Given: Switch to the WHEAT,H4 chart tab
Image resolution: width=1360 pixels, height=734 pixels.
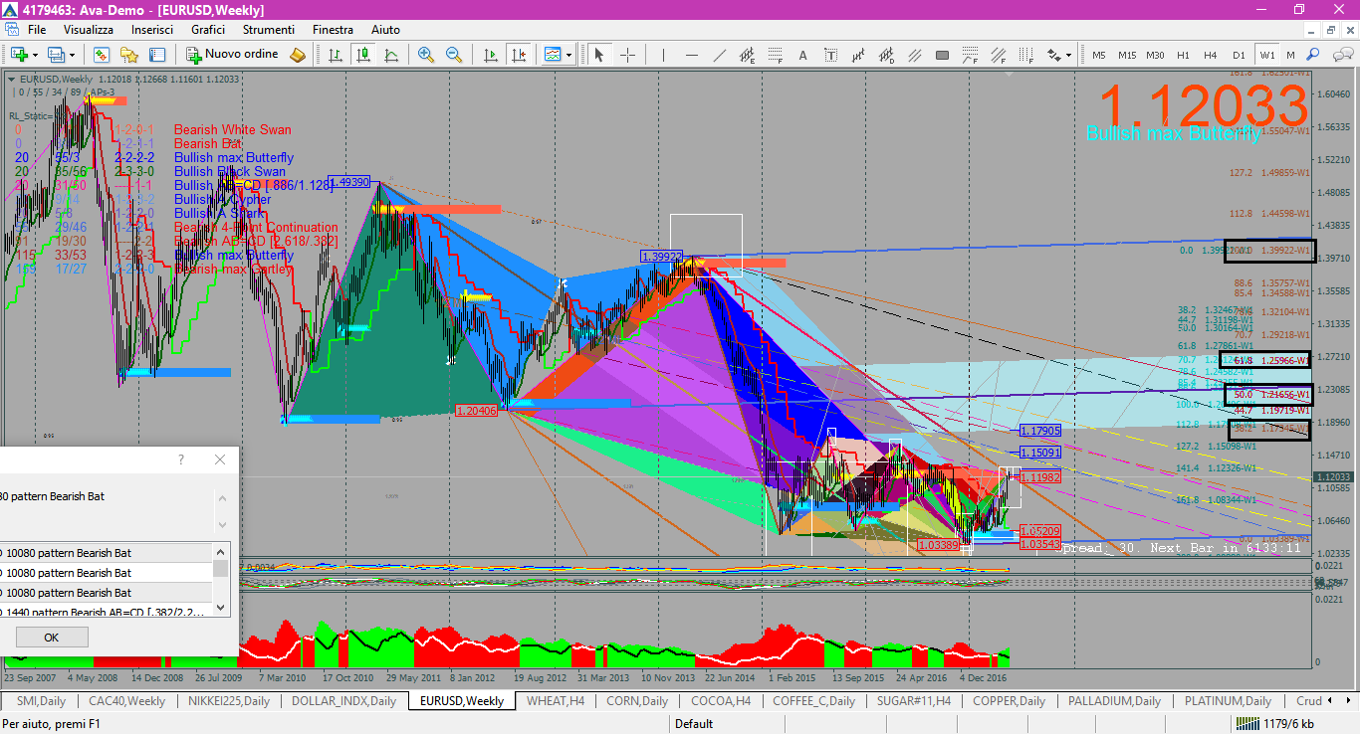Looking at the screenshot, I should tap(555, 701).
